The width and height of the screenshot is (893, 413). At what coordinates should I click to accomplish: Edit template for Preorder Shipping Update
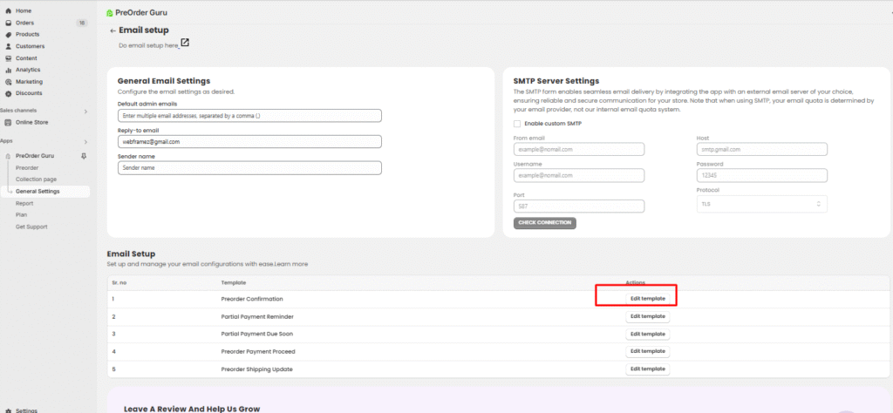(x=647, y=369)
